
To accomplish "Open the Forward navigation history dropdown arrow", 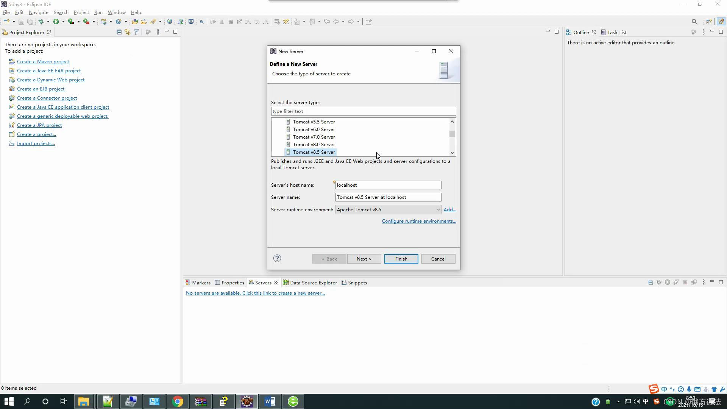I will click(x=358, y=22).
